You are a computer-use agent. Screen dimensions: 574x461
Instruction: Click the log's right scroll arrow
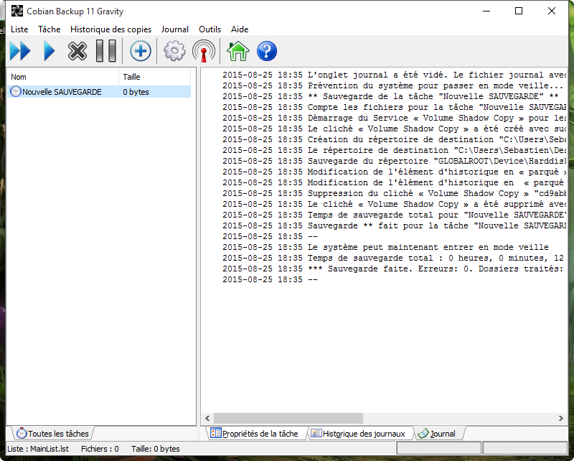561,418
